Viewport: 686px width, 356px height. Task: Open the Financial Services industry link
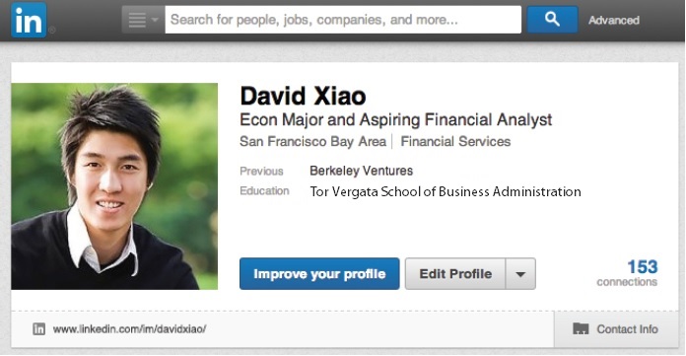point(455,141)
